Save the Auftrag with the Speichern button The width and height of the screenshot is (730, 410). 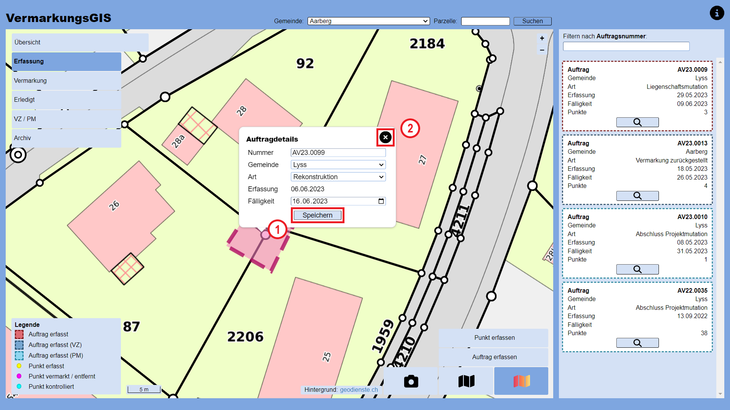click(317, 215)
